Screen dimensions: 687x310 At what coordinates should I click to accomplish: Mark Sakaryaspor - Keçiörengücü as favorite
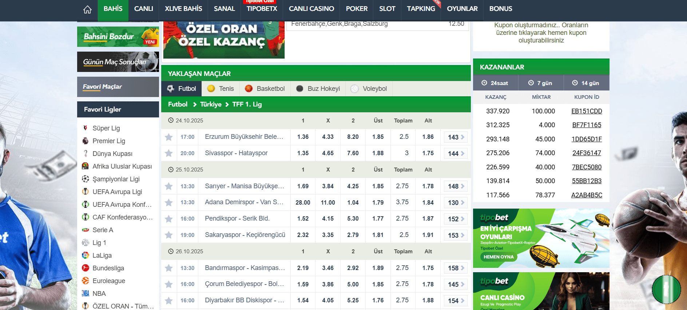[169, 235]
